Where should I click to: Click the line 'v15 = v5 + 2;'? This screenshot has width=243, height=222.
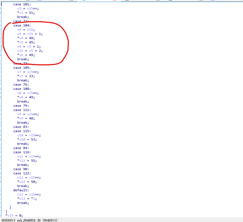pos(30,51)
